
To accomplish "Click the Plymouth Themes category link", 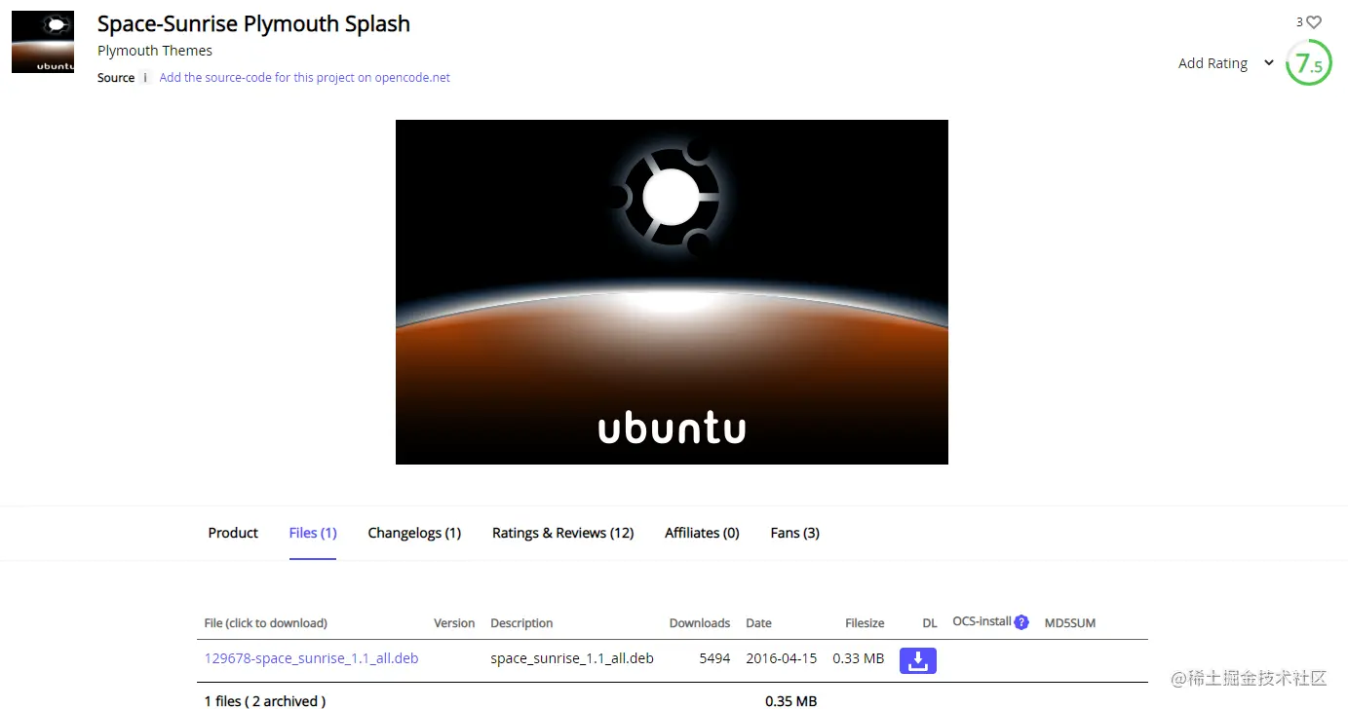I will click(x=155, y=51).
